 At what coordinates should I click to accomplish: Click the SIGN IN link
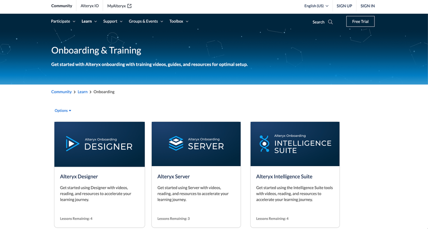[368, 6]
